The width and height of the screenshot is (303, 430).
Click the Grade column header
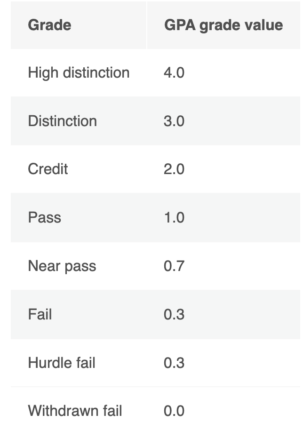49,25
